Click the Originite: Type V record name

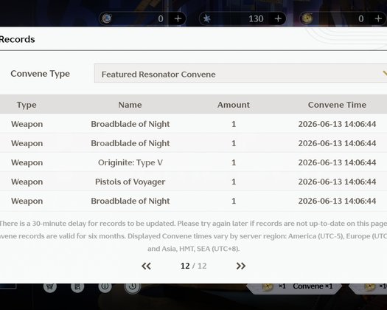130,162
